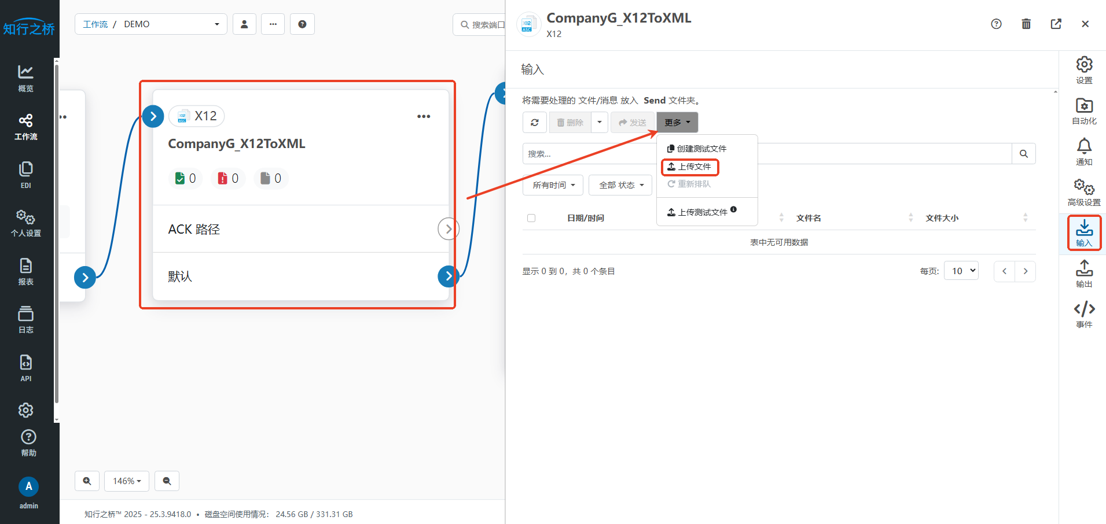
Task: Open the 146% zoom level dropdown
Action: [127, 481]
